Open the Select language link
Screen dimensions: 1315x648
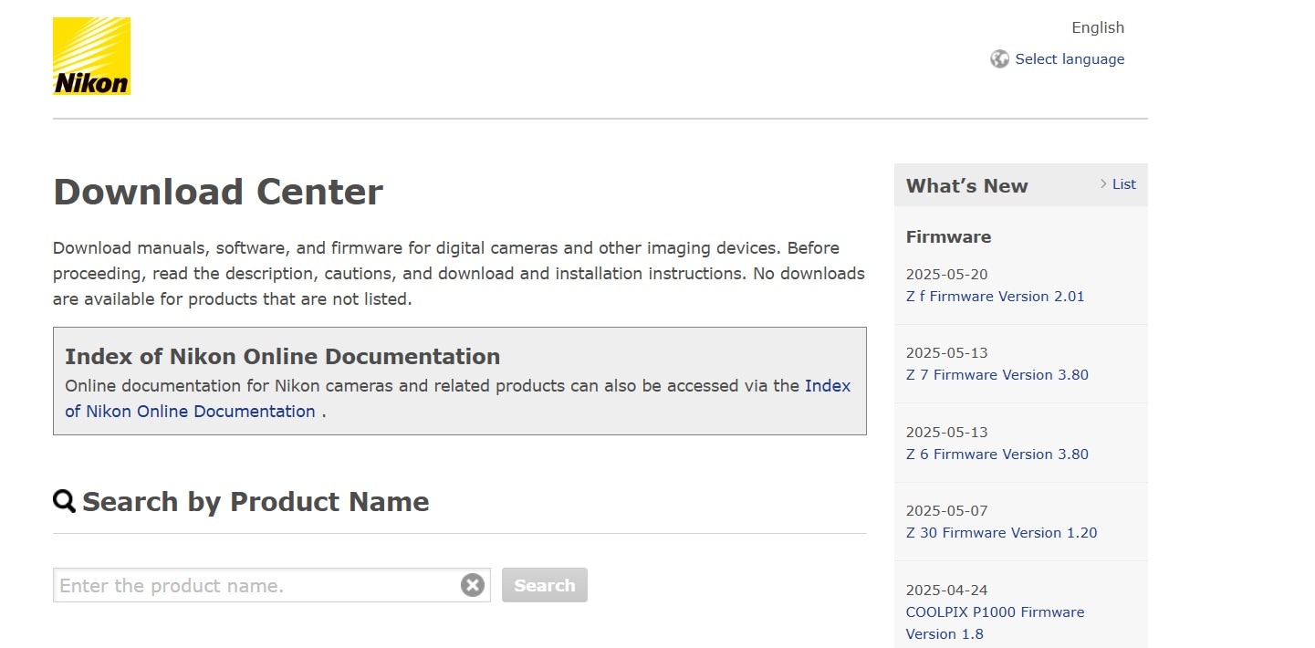point(1070,59)
